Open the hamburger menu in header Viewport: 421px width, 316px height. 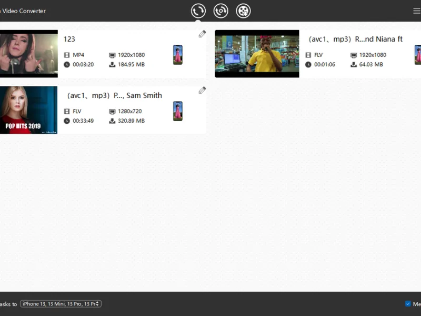417,11
